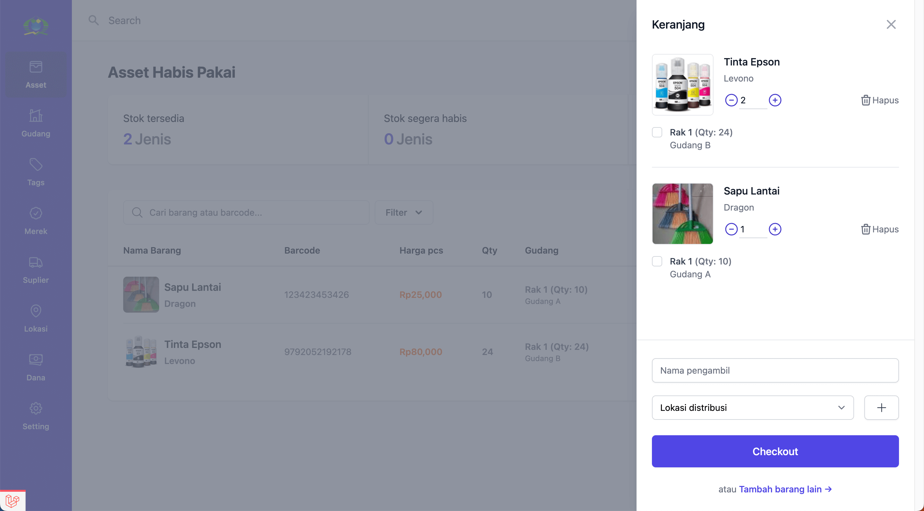
Task: Decrease Sapu Lantai quantity with minus icon
Action: click(731, 229)
